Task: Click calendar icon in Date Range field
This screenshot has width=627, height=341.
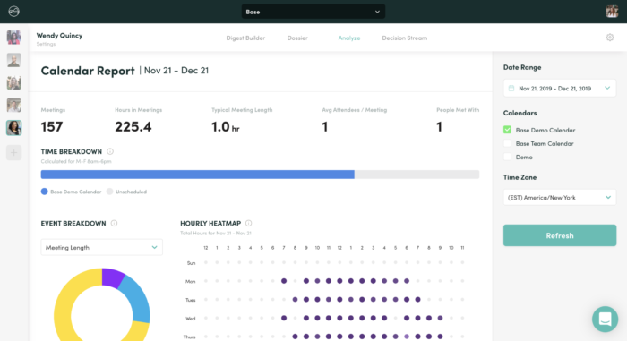Action: [511, 89]
